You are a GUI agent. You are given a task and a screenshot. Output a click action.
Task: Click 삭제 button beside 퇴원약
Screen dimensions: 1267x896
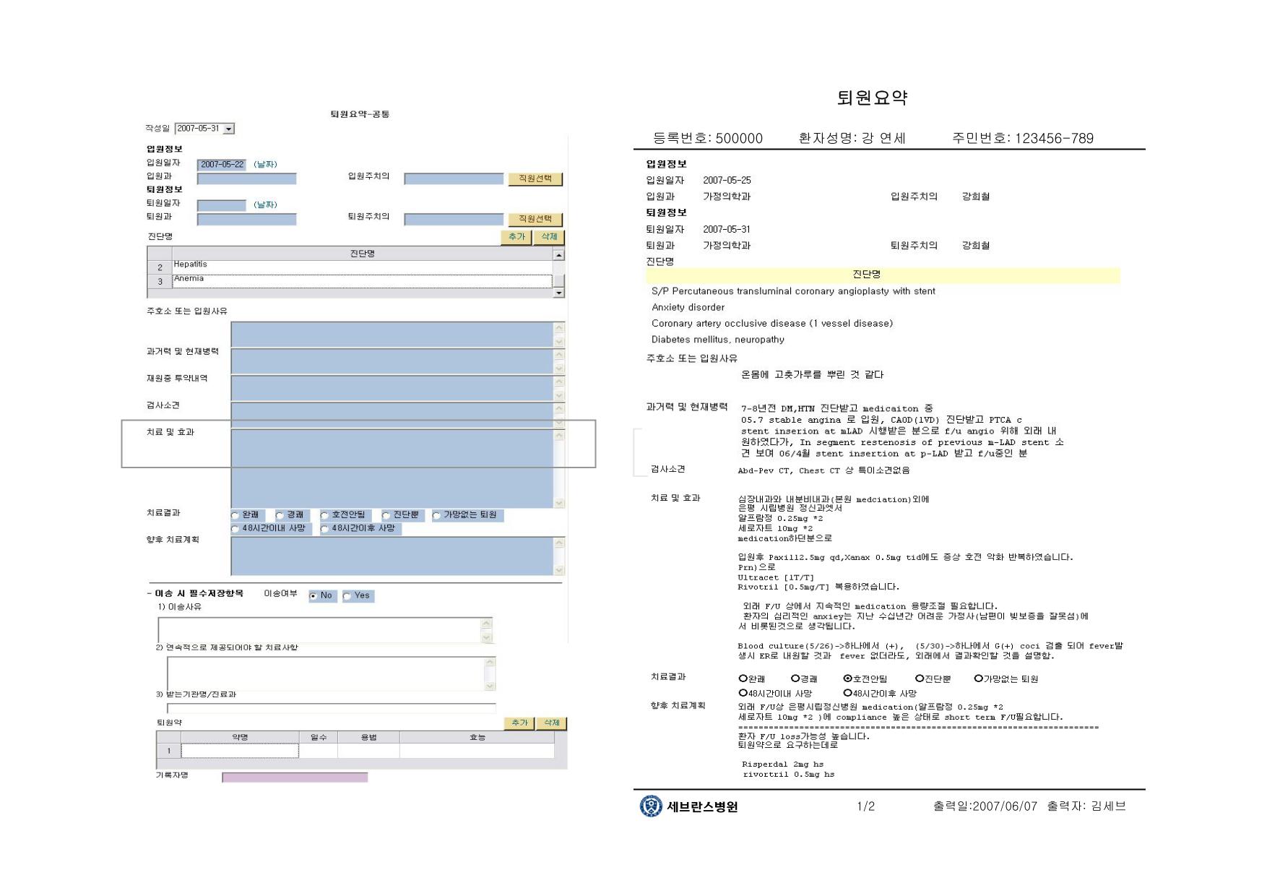552,723
